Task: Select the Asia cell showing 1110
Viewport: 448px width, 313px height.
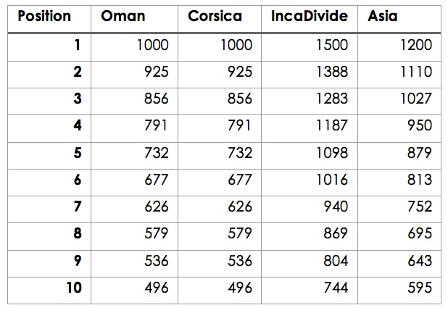Action: (415, 72)
